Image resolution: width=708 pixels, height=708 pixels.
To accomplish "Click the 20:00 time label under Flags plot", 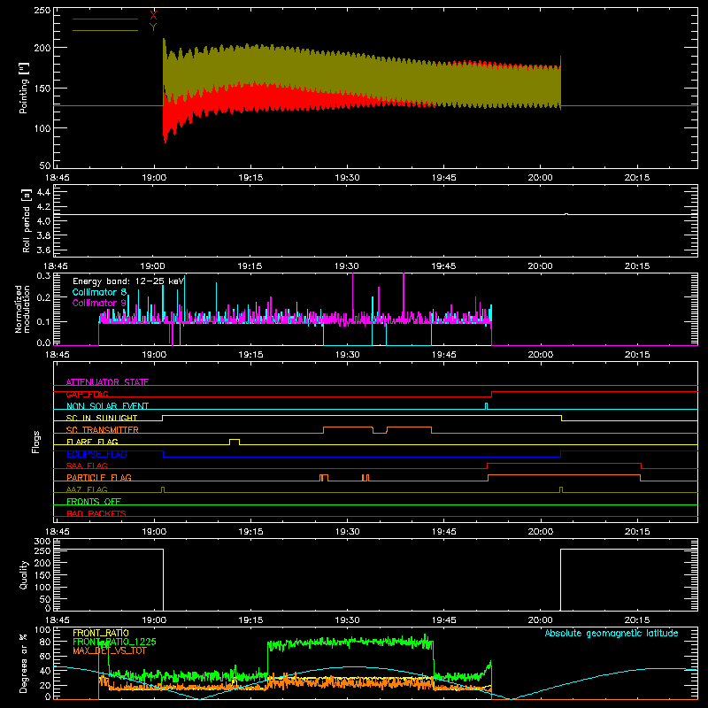I will [541, 532].
